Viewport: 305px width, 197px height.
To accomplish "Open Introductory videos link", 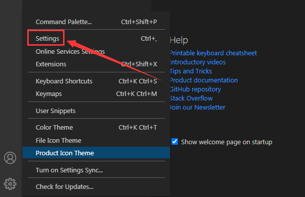I will click(x=198, y=62).
